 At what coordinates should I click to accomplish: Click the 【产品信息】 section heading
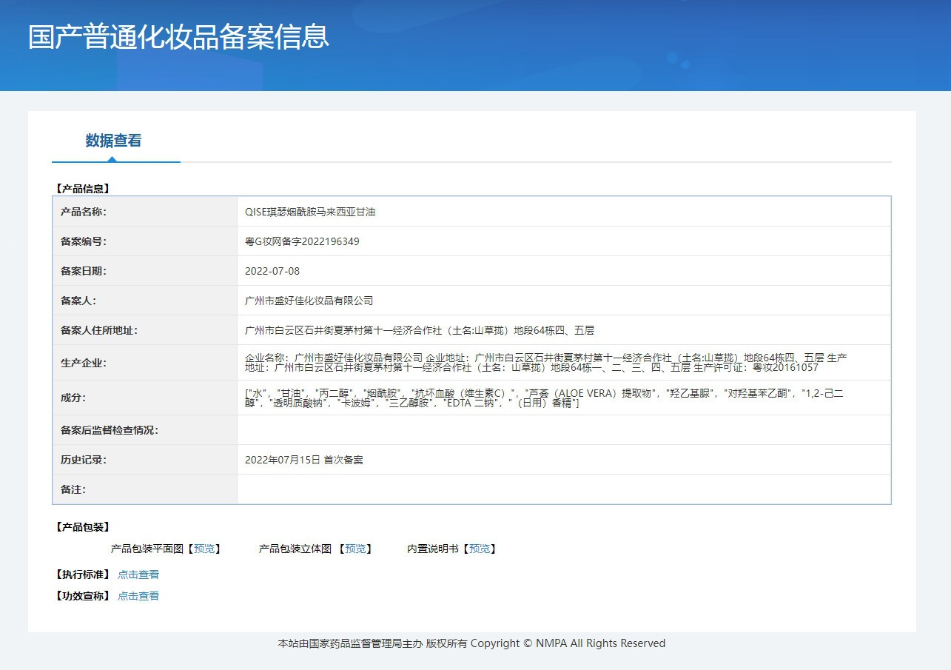[82, 189]
